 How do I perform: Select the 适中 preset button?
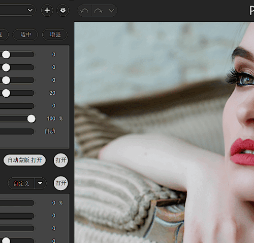25,34
